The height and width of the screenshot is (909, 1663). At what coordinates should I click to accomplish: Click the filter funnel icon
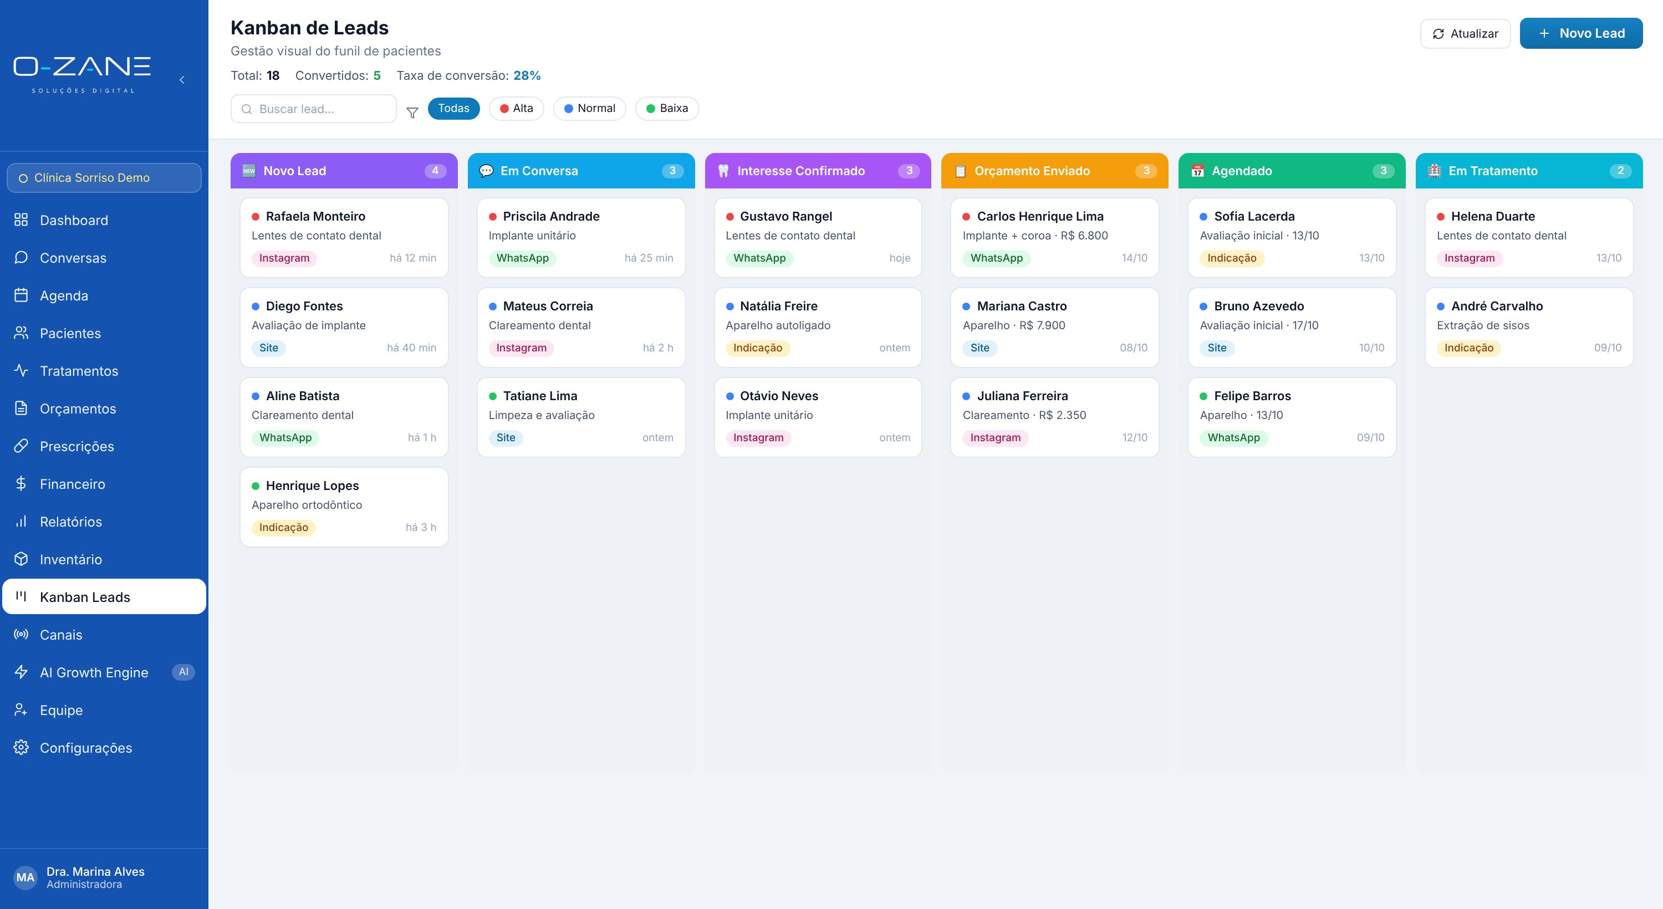pyautogui.click(x=412, y=113)
